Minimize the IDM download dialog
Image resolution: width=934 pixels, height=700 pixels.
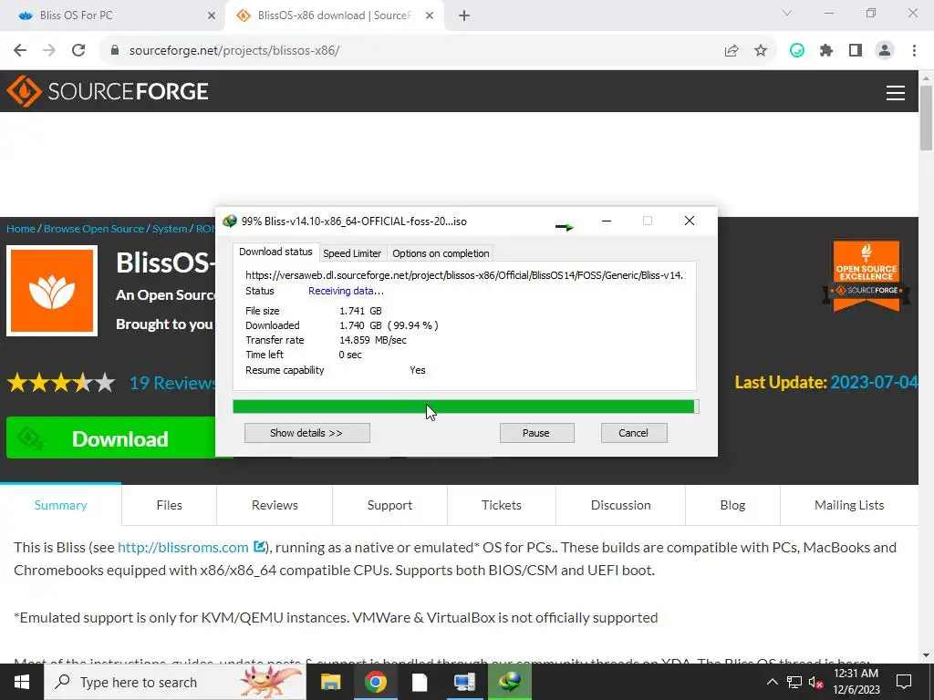(607, 221)
